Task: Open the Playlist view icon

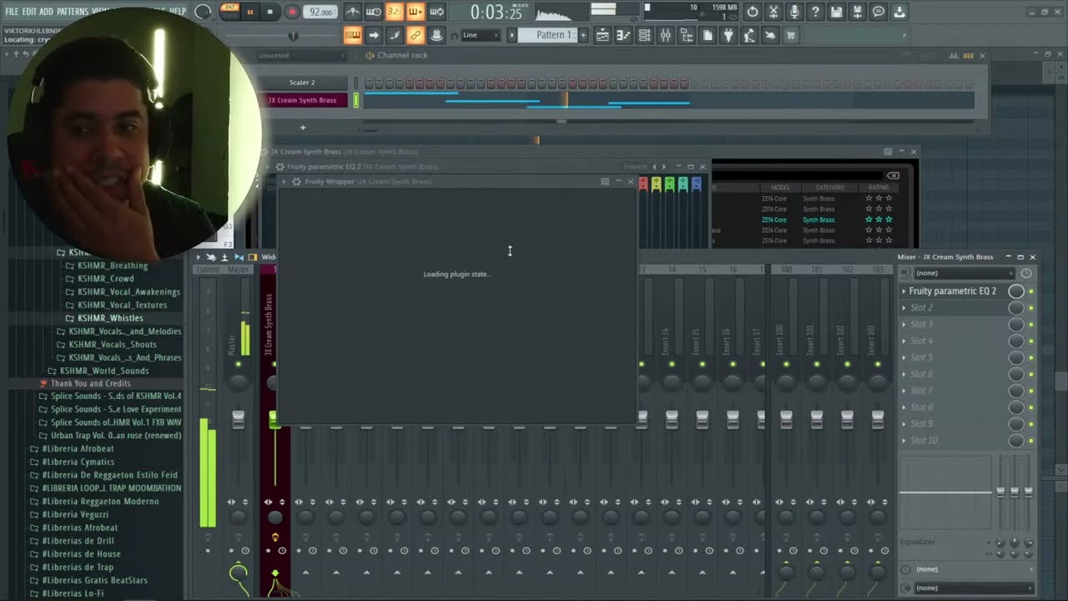Action: pos(602,35)
